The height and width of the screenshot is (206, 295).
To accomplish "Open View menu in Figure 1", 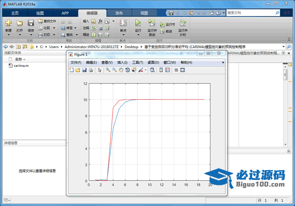I will [x=107, y=63].
